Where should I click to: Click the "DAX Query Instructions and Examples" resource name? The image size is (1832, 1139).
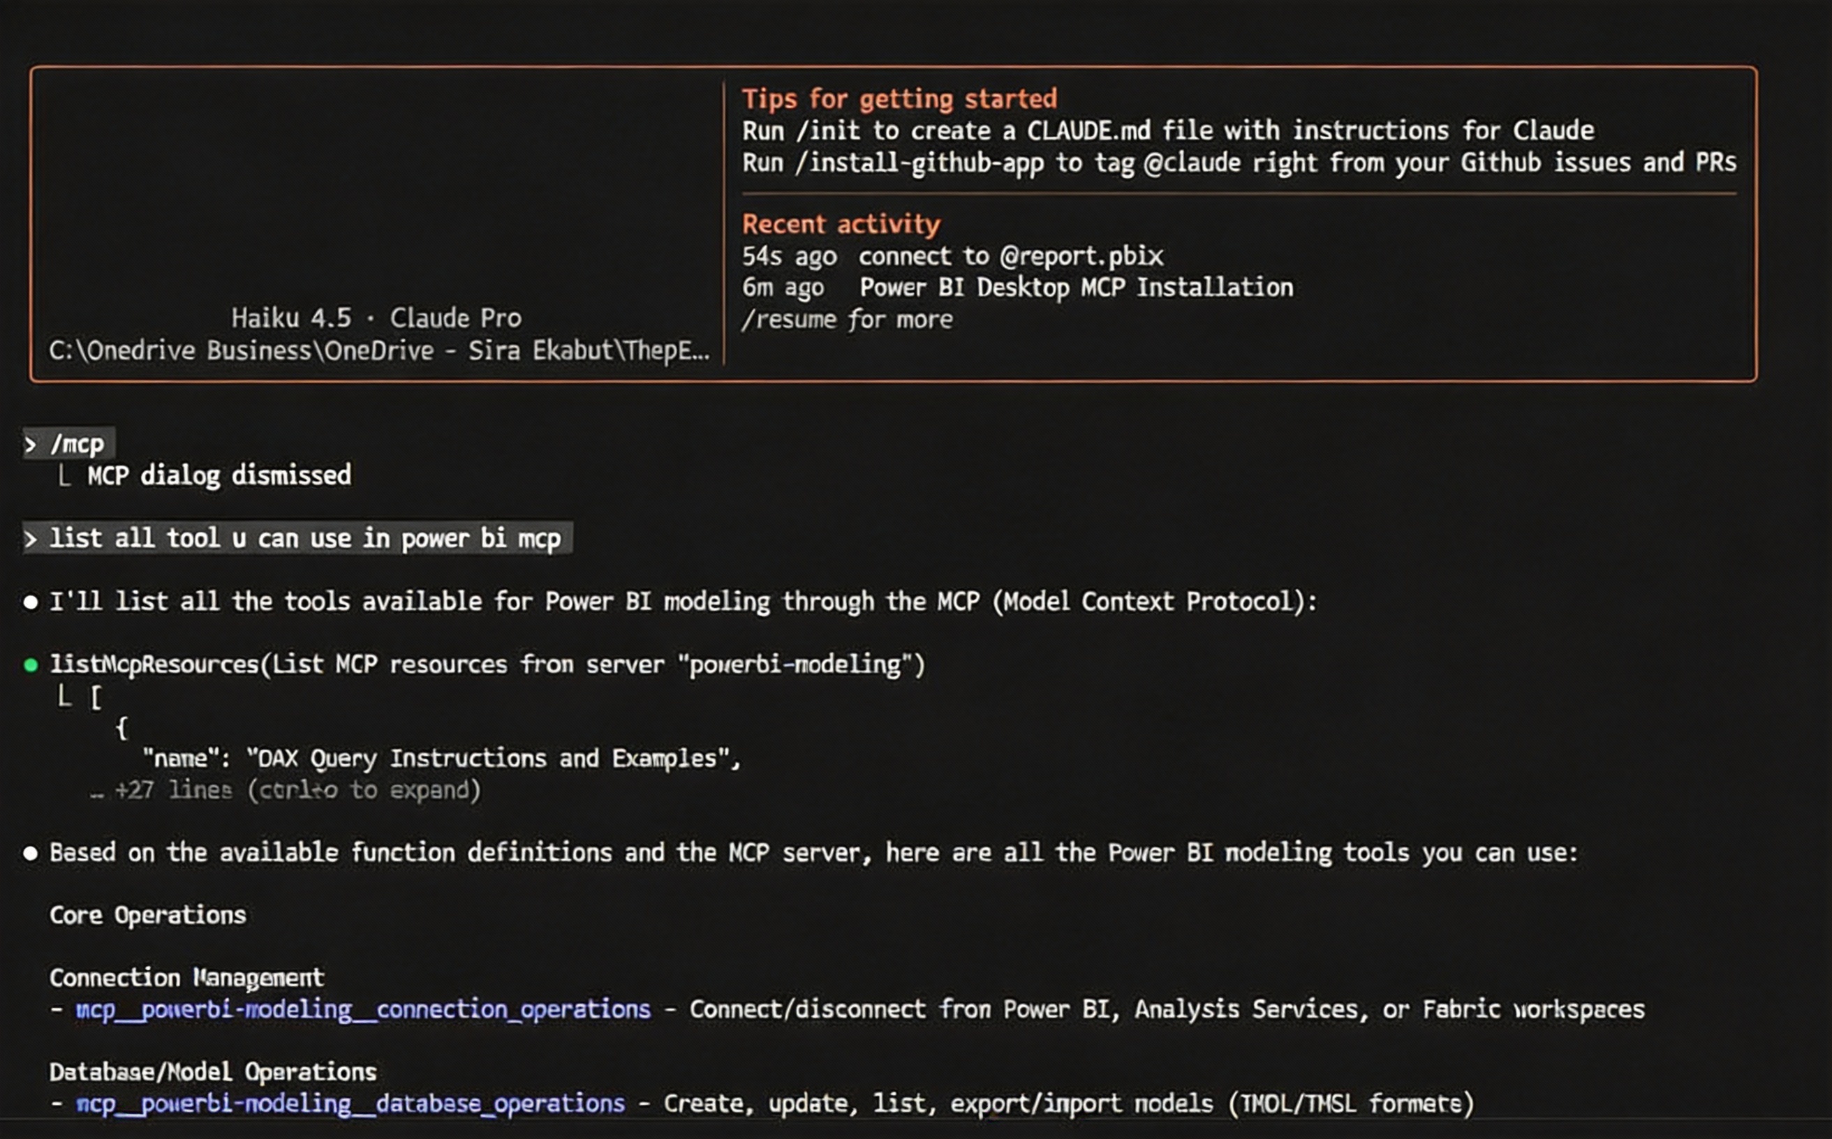(x=486, y=759)
